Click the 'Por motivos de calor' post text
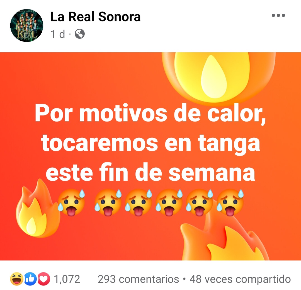This screenshot has height=290, width=301. click(151, 113)
